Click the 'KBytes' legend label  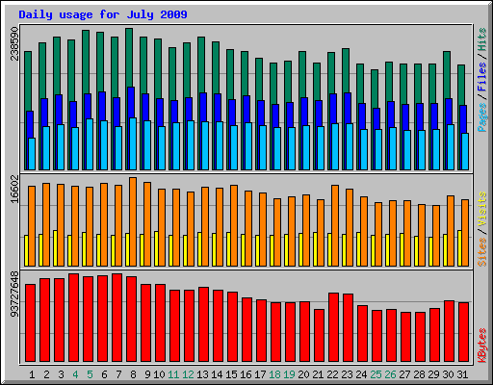(482, 346)
